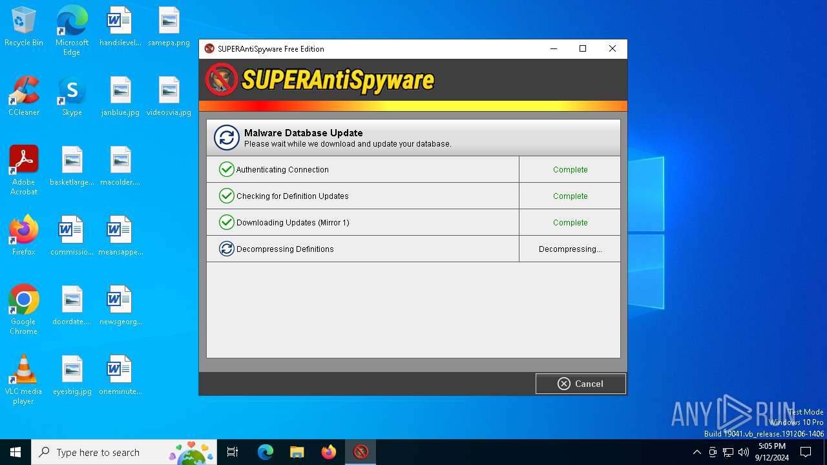The image size is (827, 465).
Task: Open Task View from the taskbar
Action: 233,452
